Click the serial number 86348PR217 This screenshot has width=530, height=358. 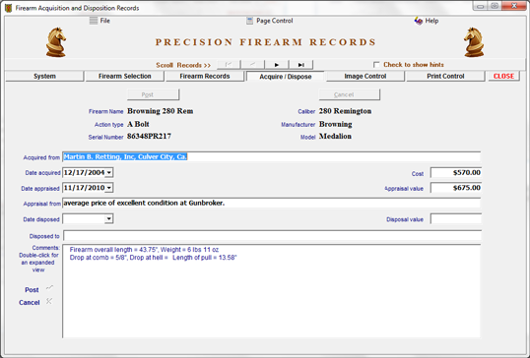(x=149, y=137)
